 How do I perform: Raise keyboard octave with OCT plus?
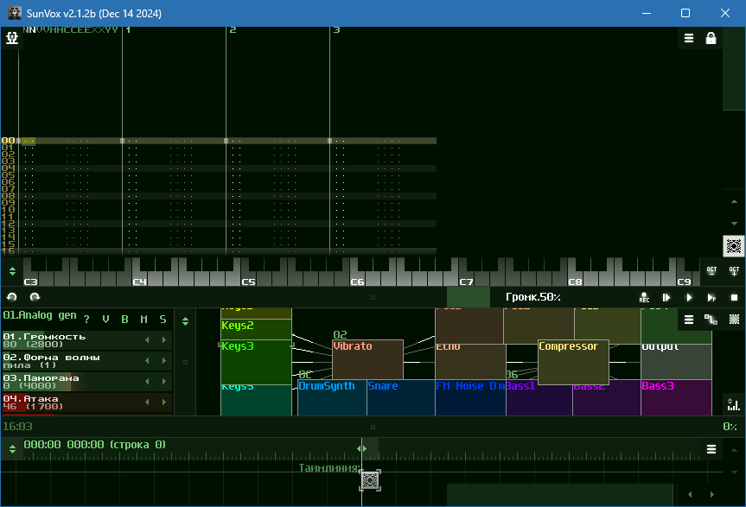coord(734,271)
